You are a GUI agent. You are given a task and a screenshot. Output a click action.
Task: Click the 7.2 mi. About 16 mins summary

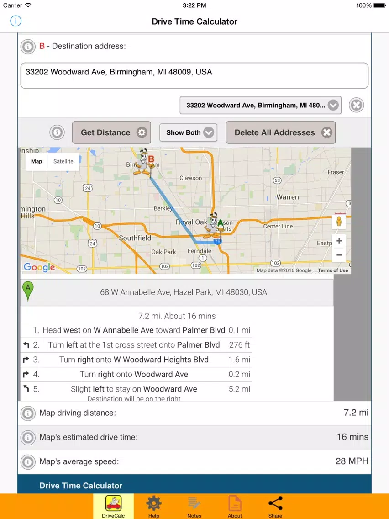(177, 316)
